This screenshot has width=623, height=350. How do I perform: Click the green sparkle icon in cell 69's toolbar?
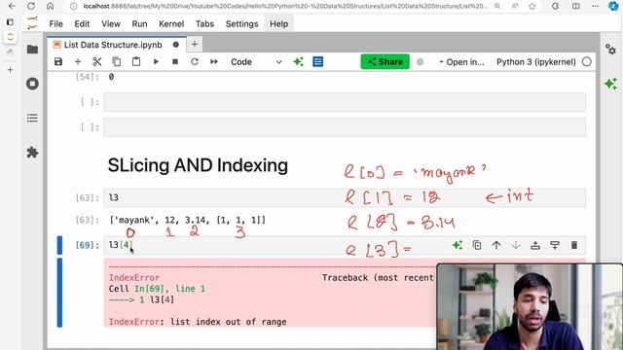click(458, 245)
